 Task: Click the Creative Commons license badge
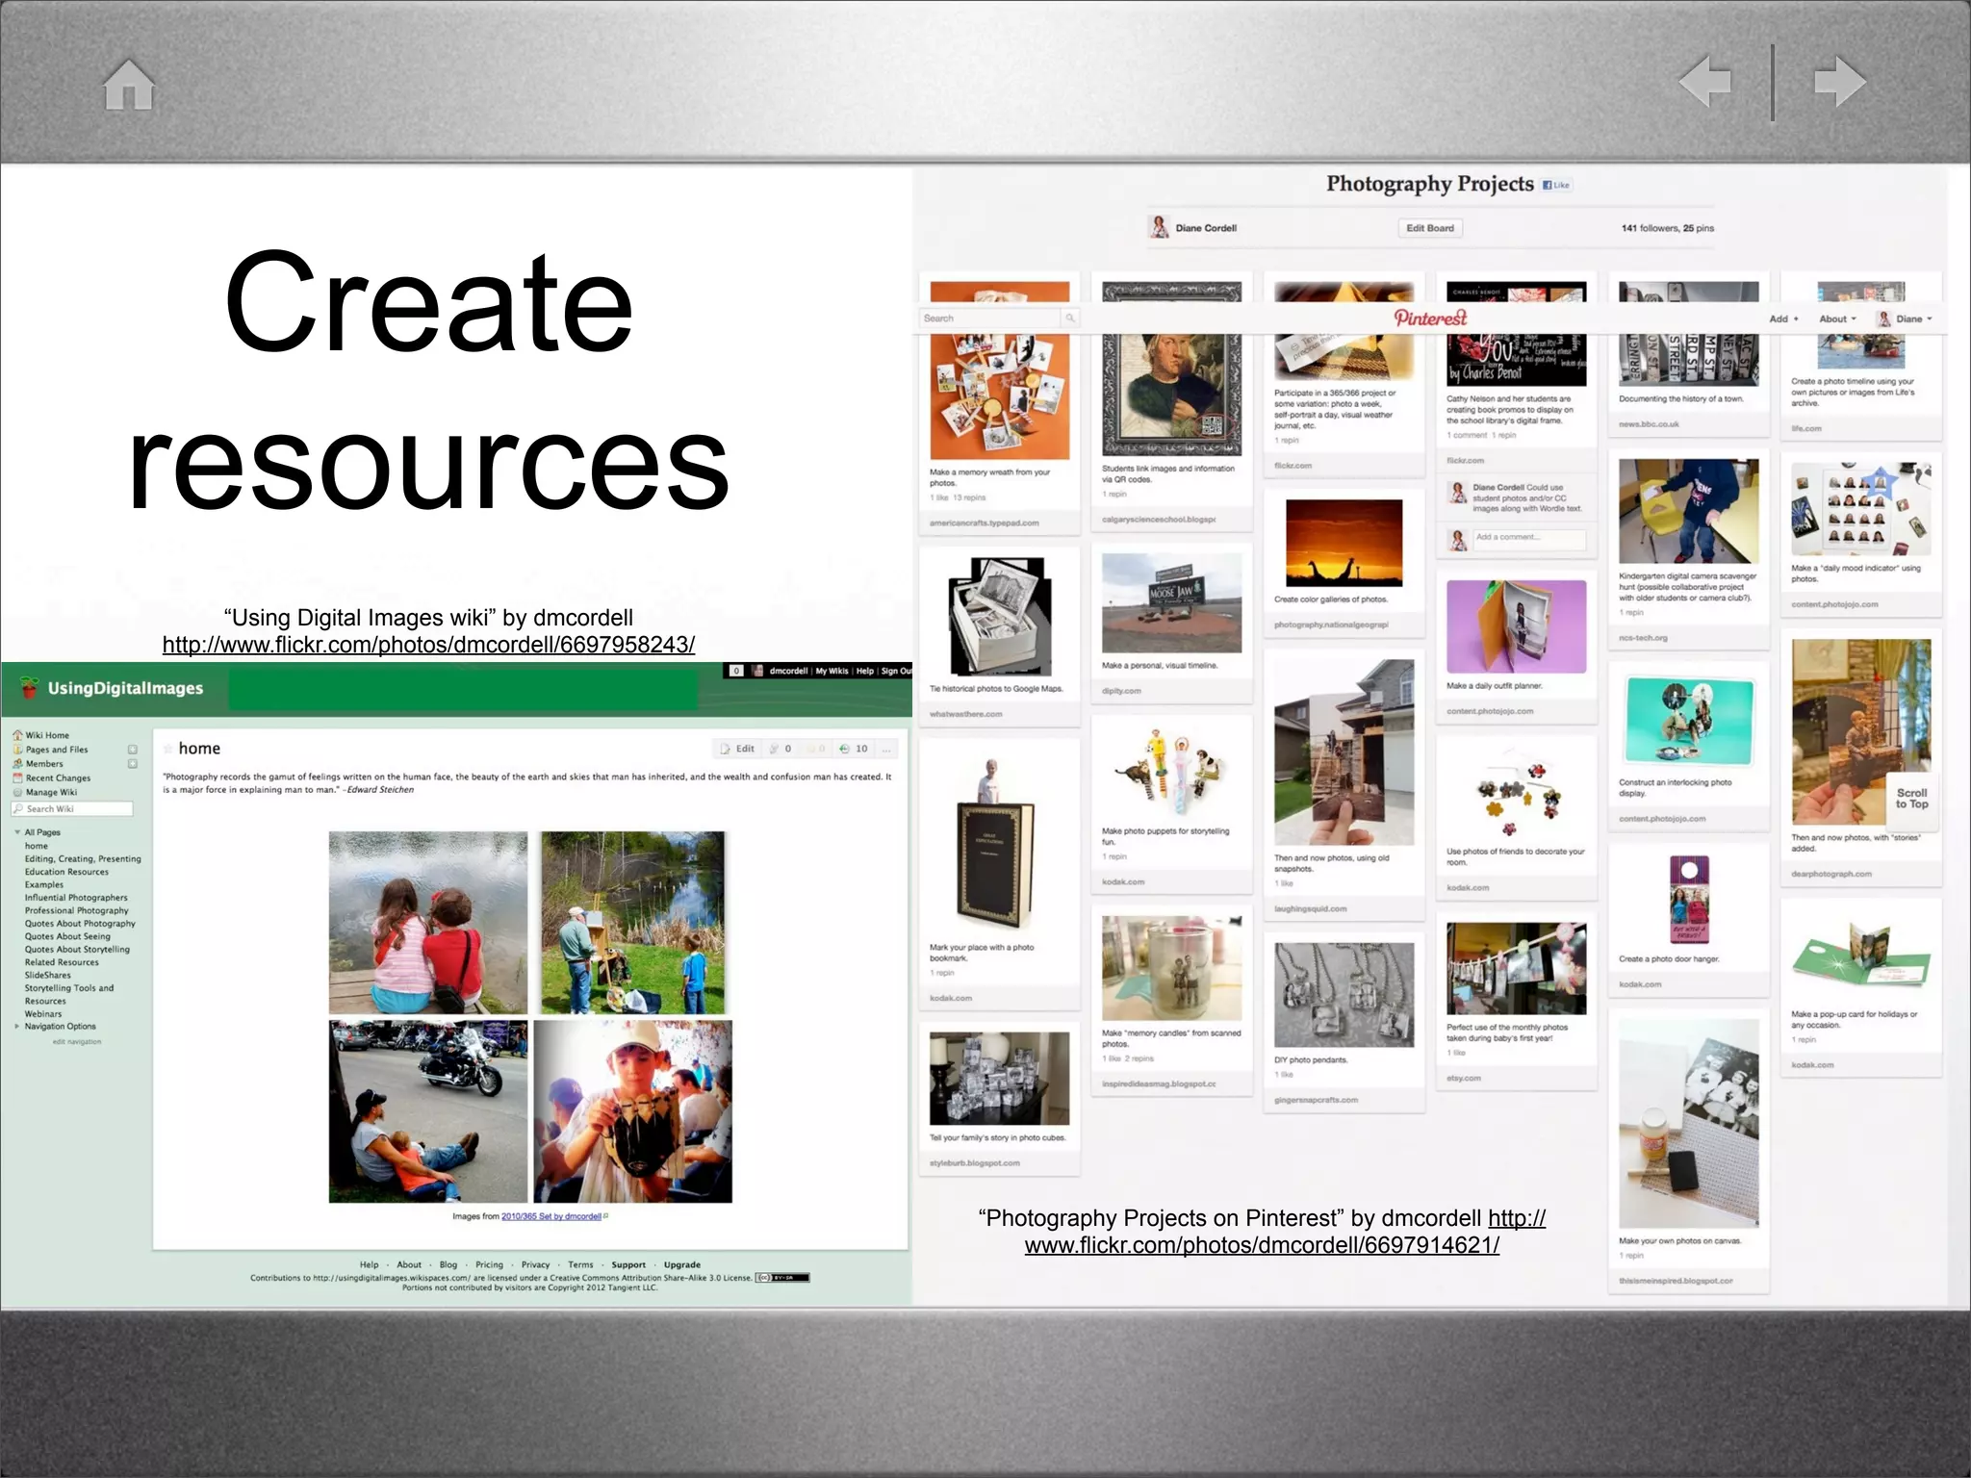tap(783, 1278)
